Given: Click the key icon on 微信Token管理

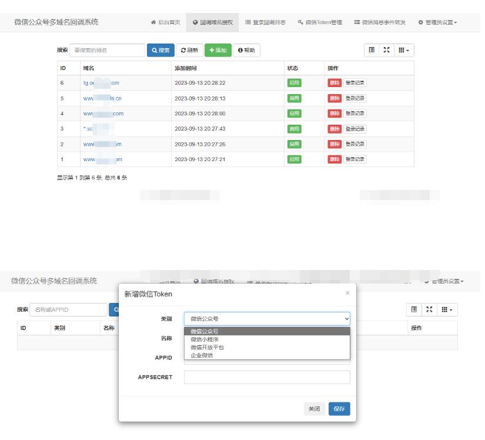Looking at the screenshot, I should [301, 22].
